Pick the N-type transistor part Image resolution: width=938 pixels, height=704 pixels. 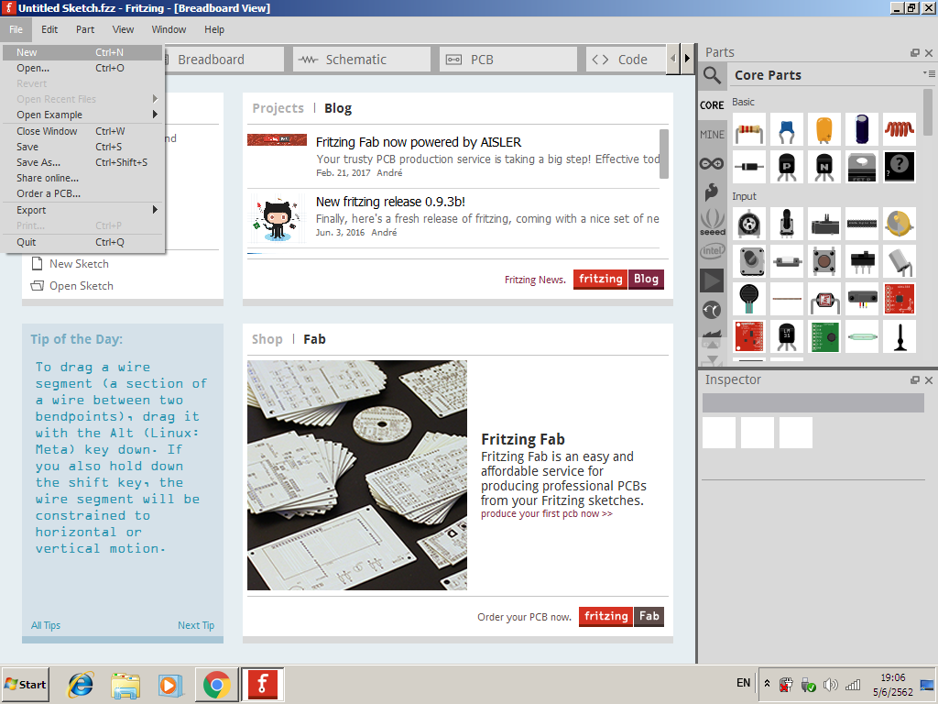click(824, 167)
